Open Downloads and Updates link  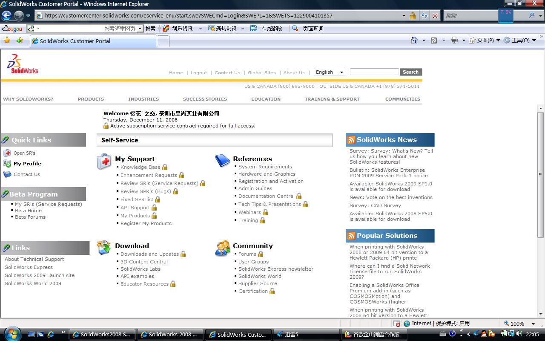point(149,254)
